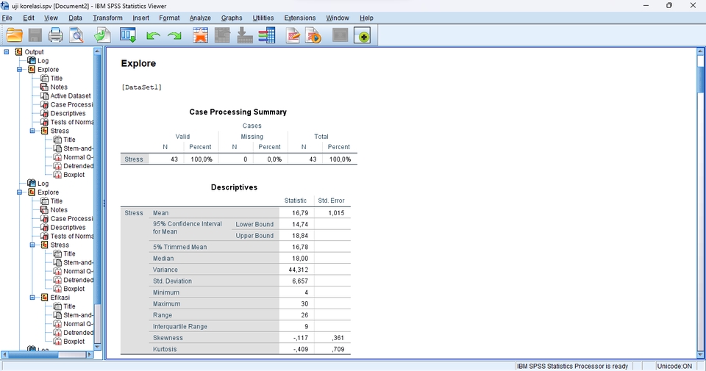Image resolution: width=706 pixels, height=371 pixels.
Task: Open the Format menu
Action: click(169, 18)
